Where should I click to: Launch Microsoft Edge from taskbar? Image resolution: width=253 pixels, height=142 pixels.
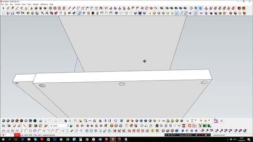pyautogui.click(x=23, y=139)
